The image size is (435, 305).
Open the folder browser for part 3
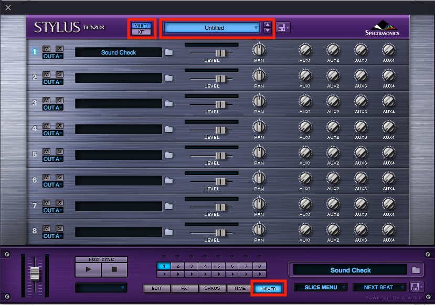(168, 104)
